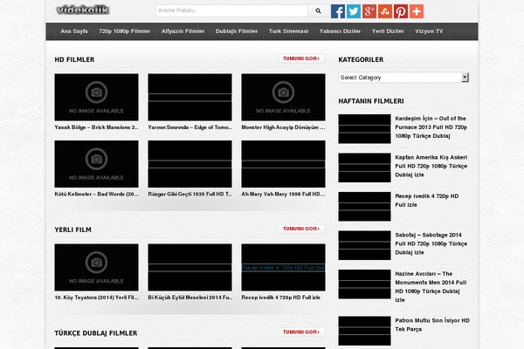The height and width of the screenshot is (349, 524).
Task: Open the Pinterest icon
Action: click(x=401, y=11)
